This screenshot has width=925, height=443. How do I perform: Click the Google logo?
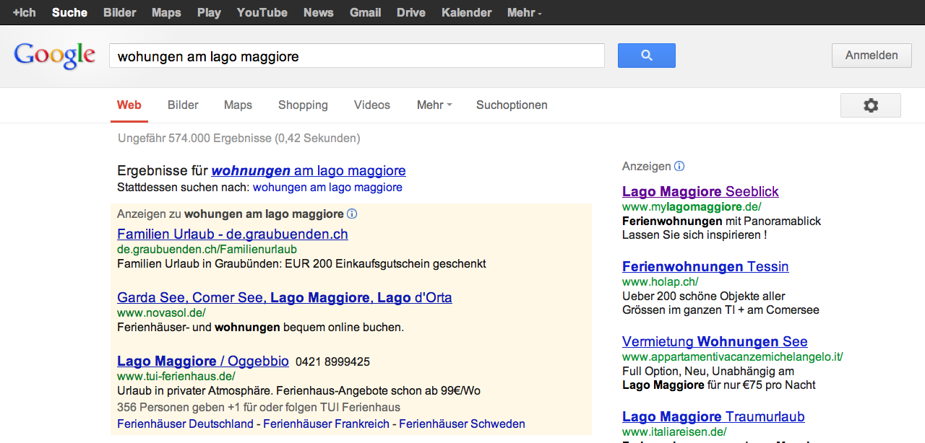[x=55, y=56]
